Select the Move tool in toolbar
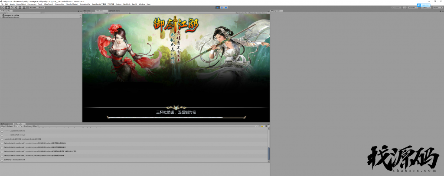Screen dimensions: 444x176 7,8
